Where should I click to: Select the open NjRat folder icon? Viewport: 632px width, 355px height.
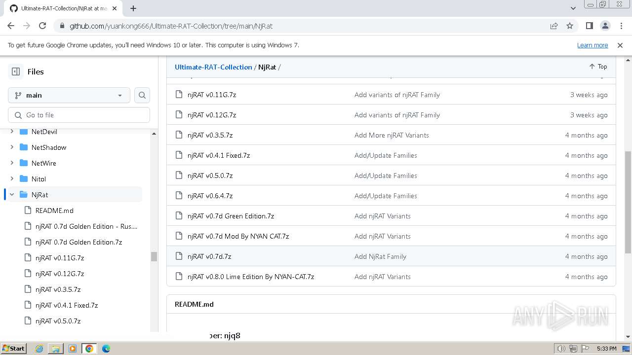pyautogui.click(x=24, y=195)
